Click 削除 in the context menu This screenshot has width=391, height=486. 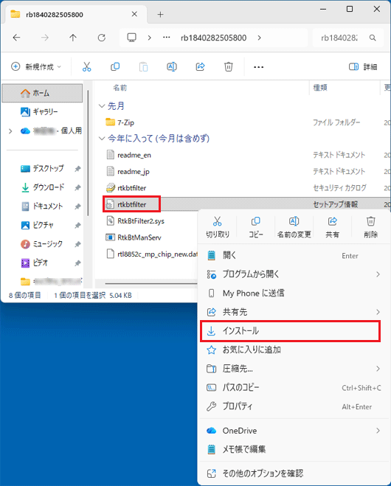(371, 227)
